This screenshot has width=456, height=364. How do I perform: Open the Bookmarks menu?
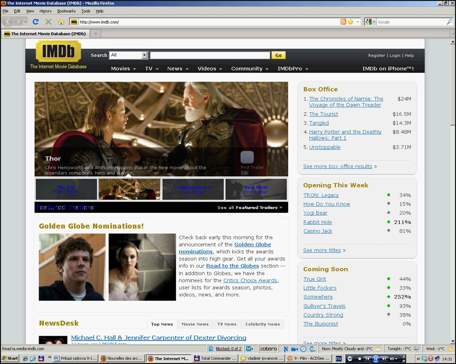tap(66, 11)
